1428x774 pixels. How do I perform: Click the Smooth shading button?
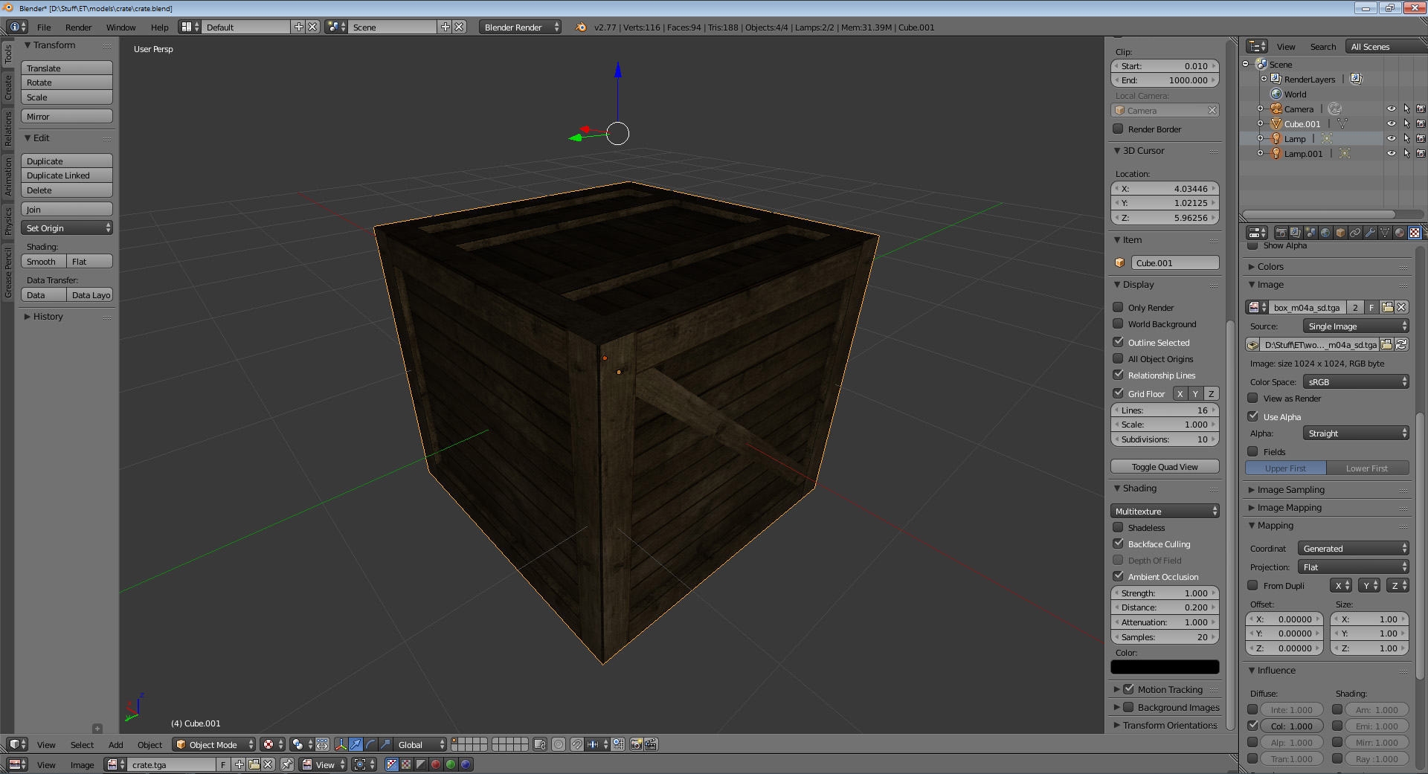click(x=43, y=262)
